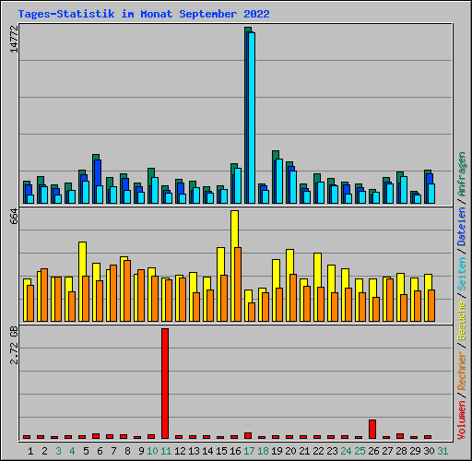Screen dimensions: 472x461
Task: Click the green Anfragen legend label
Action: [462, 174]
